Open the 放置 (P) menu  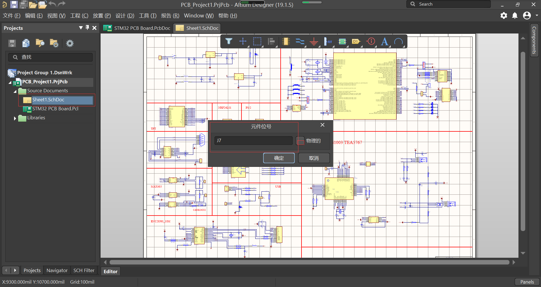pyautogui.click(x=102, y=16)
